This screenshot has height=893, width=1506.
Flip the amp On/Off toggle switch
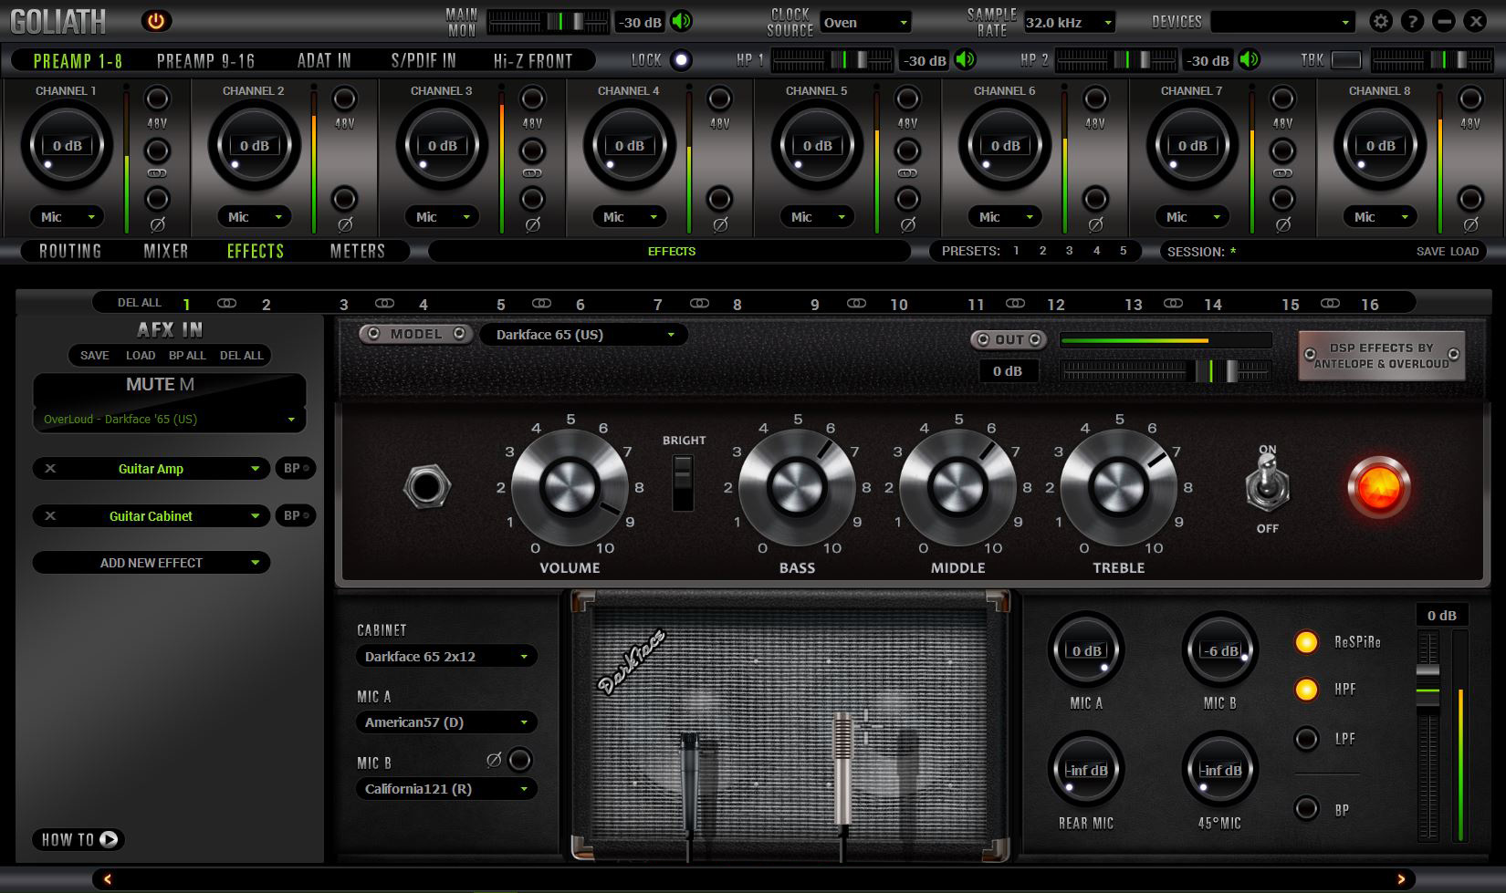click(1267, 483)
